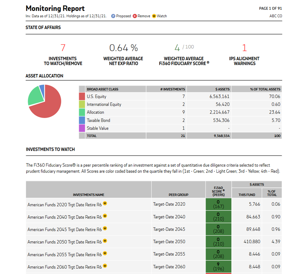307x274 pixels.
Task: Click Watch badge beside American Funds 2050
Action: pos(105,241)
